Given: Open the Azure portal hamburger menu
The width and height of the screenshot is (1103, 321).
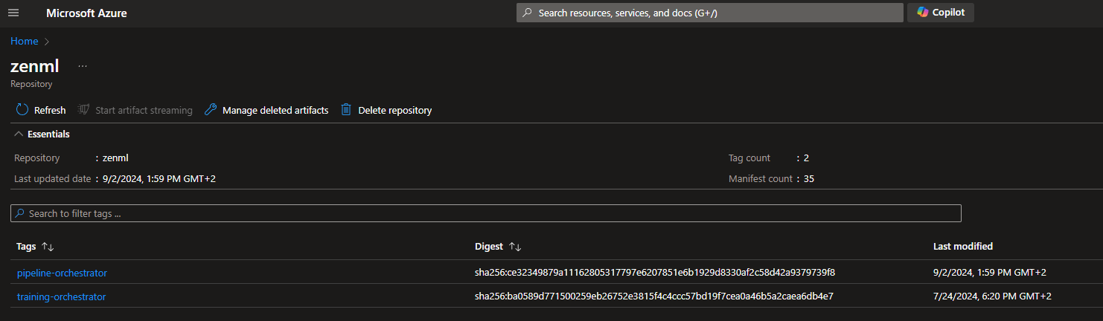Looking at the screenshot, I should point(13,13).
